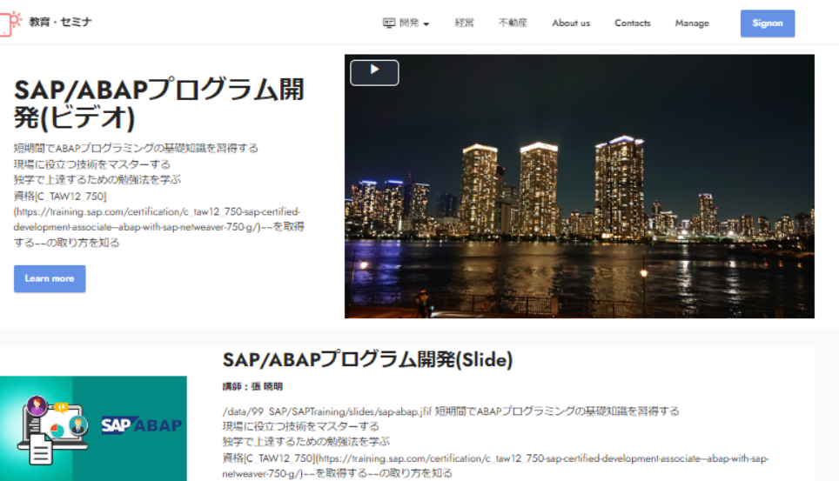Click the Learn more button
839x481 pixels.
pyautogui.click(x=50, y=278)
